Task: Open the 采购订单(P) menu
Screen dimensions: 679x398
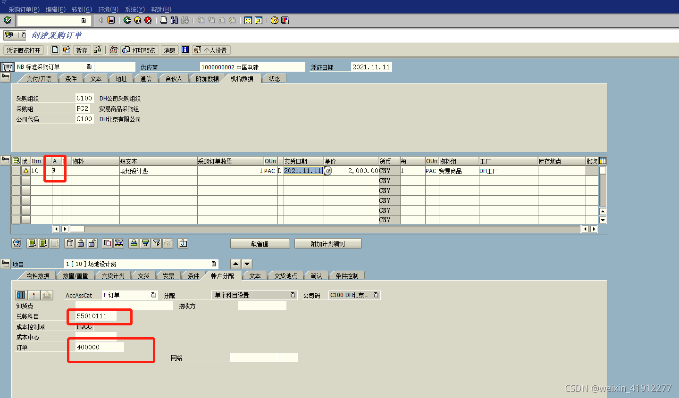Action: (24, 9)
